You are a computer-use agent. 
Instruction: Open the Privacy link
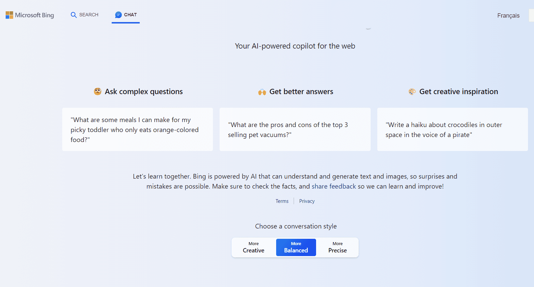(x=307, y=201)
